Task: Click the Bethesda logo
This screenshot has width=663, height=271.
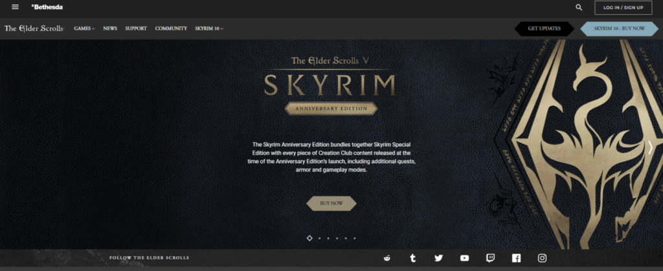Action: click(x=47, y=7)
